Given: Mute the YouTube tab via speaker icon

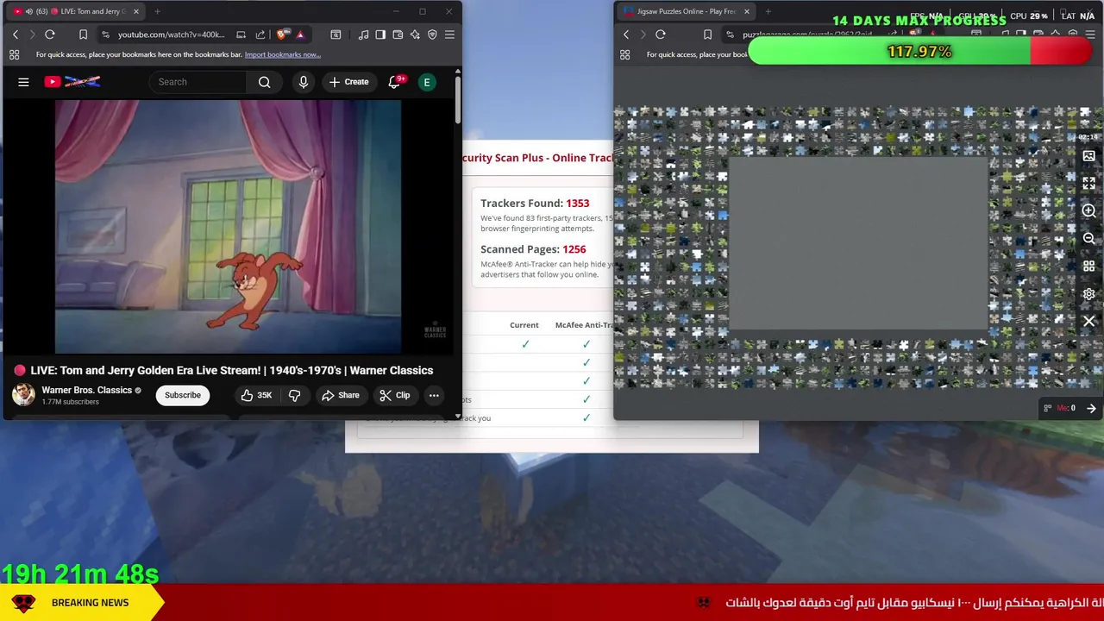Looking at the screenshot, I should [x=28, y=11].
